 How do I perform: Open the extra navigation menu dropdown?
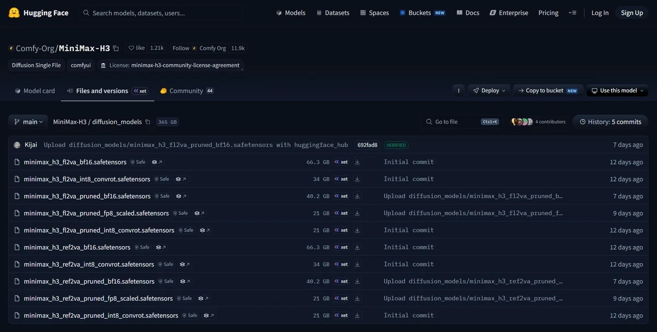click(x=573, y=13)
